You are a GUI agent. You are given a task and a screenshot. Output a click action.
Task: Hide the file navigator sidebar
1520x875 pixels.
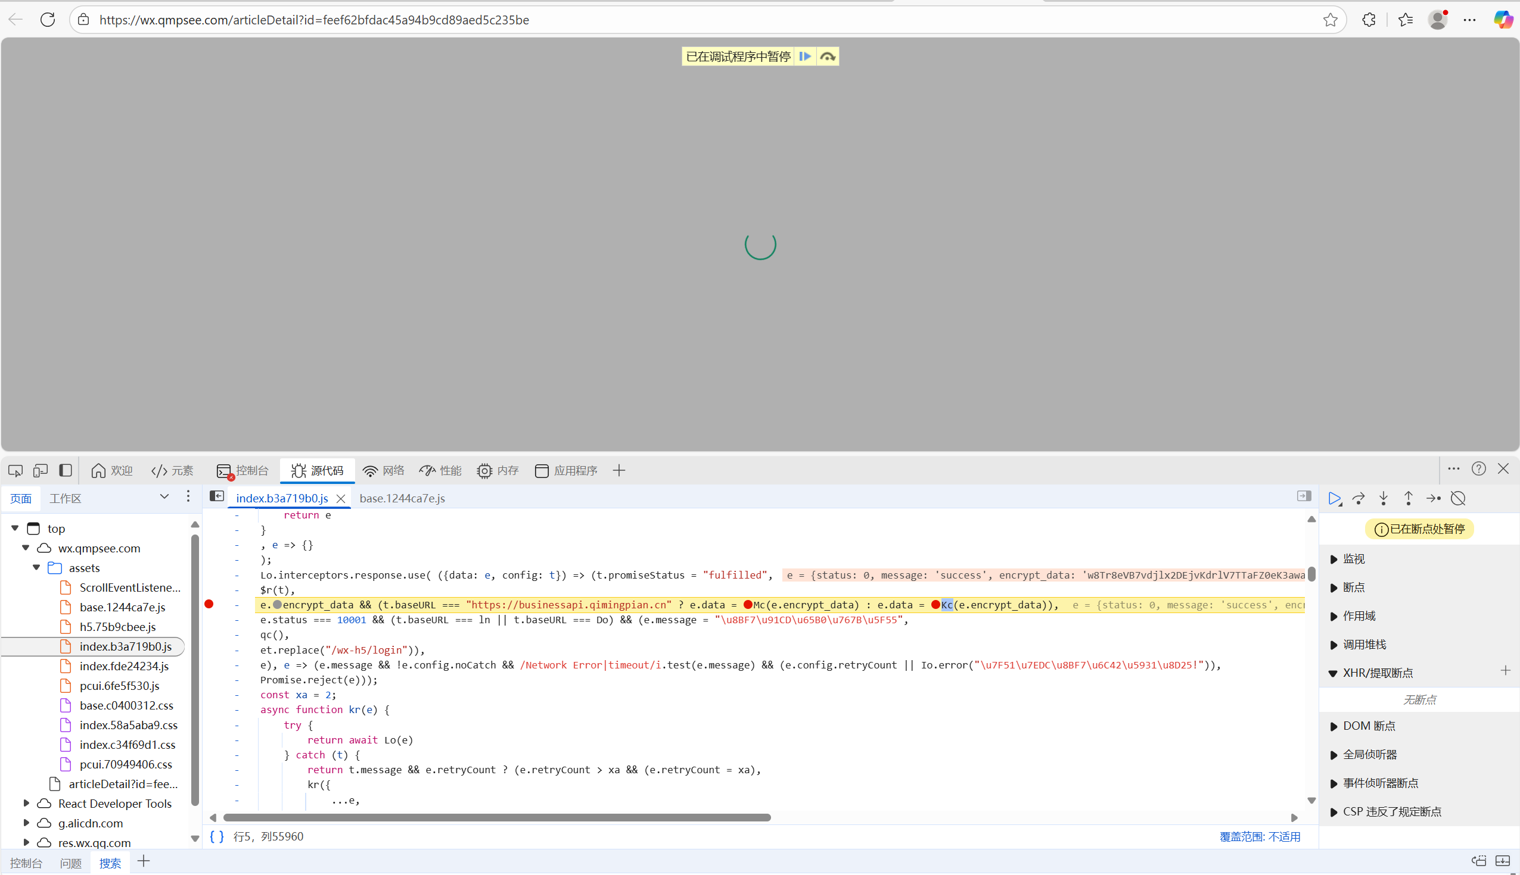[x=216, y=496]
